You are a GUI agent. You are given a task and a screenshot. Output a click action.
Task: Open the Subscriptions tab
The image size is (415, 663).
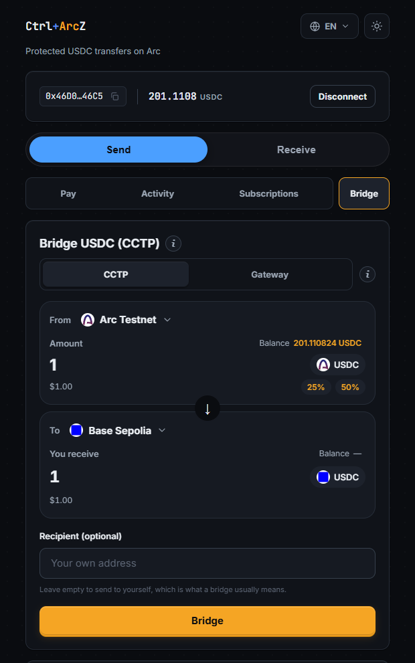tap(268, 193)
